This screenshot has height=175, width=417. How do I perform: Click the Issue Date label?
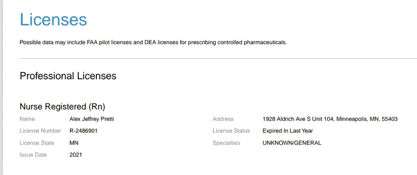(33, 155)
